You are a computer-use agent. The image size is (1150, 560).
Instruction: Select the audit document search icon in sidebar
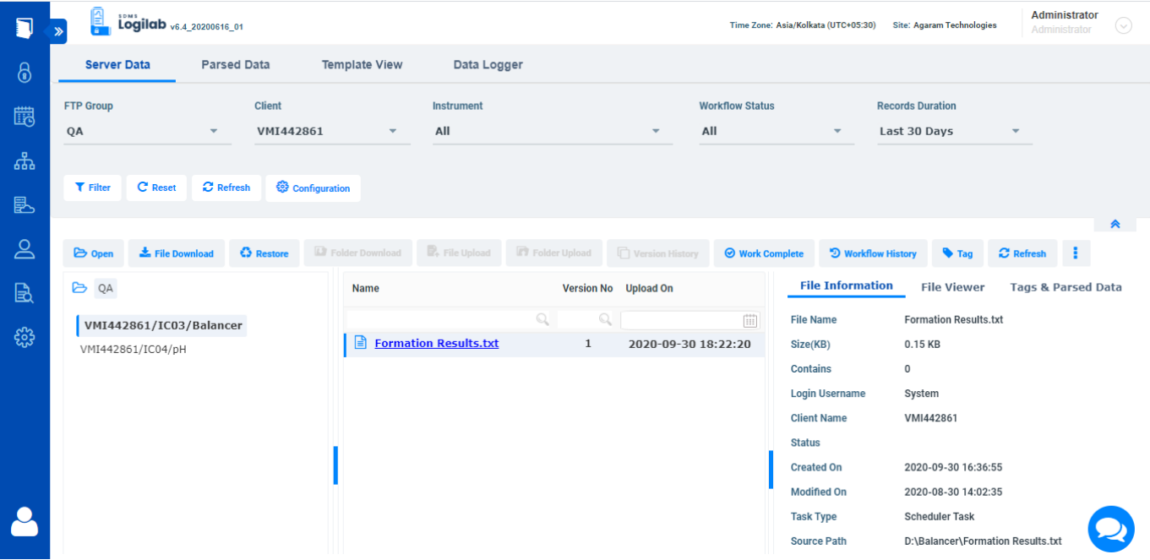click(x=25, y=292)
